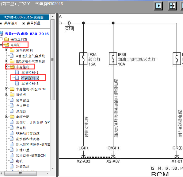Viewport: 183px width, 177px height.
Task: Open the 冷却系统 diagram
Action: point(23,167)
